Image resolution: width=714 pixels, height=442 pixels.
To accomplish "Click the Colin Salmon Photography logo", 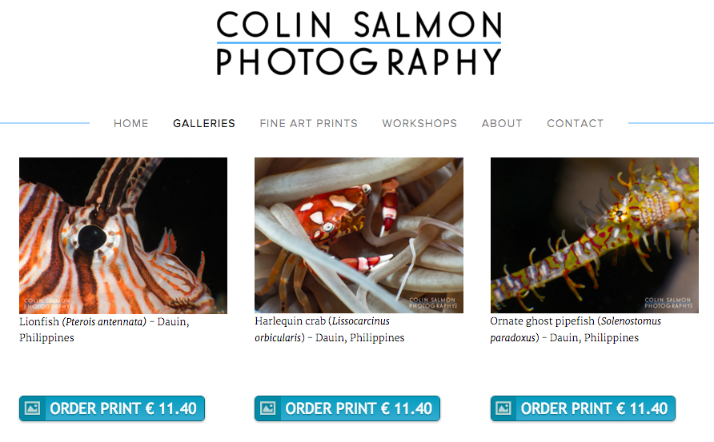I will [359, 43].
